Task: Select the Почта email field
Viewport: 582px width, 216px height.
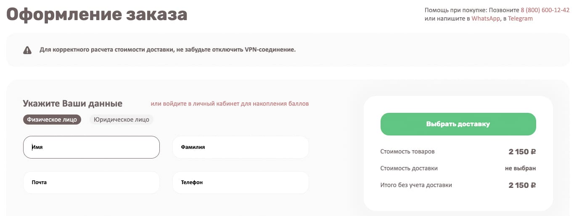Action: pos(91,182)
